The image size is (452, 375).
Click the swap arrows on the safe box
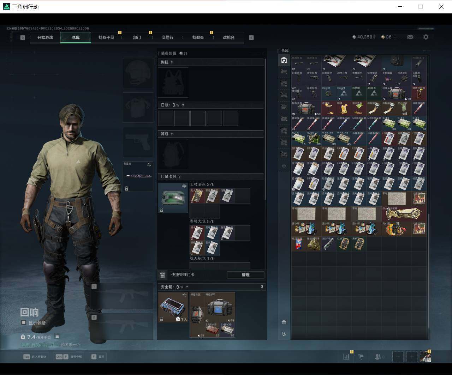184,295
